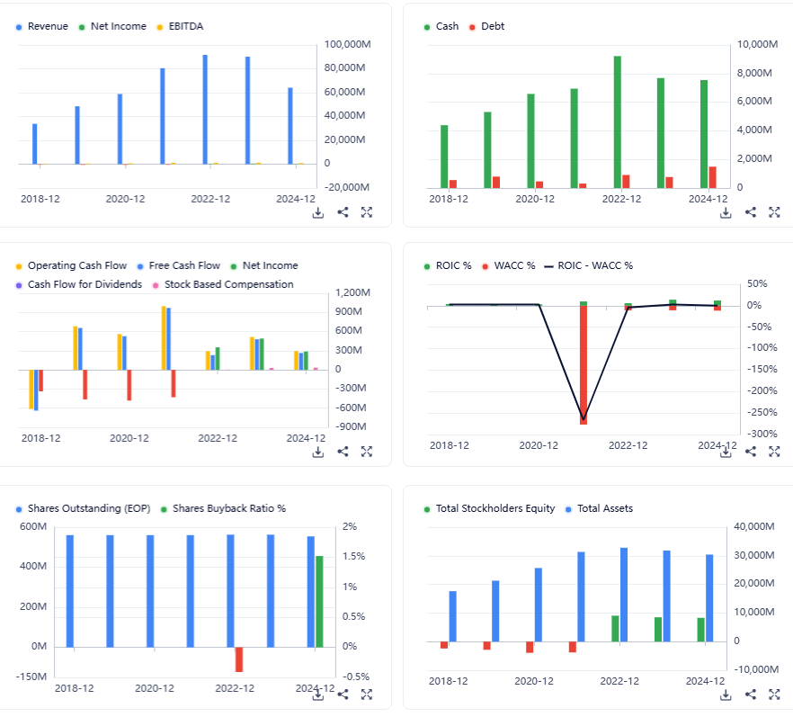Click the 2022-12 Revenue bar
The width and height of the screenshot is (793, 717).
pos(205,110)
